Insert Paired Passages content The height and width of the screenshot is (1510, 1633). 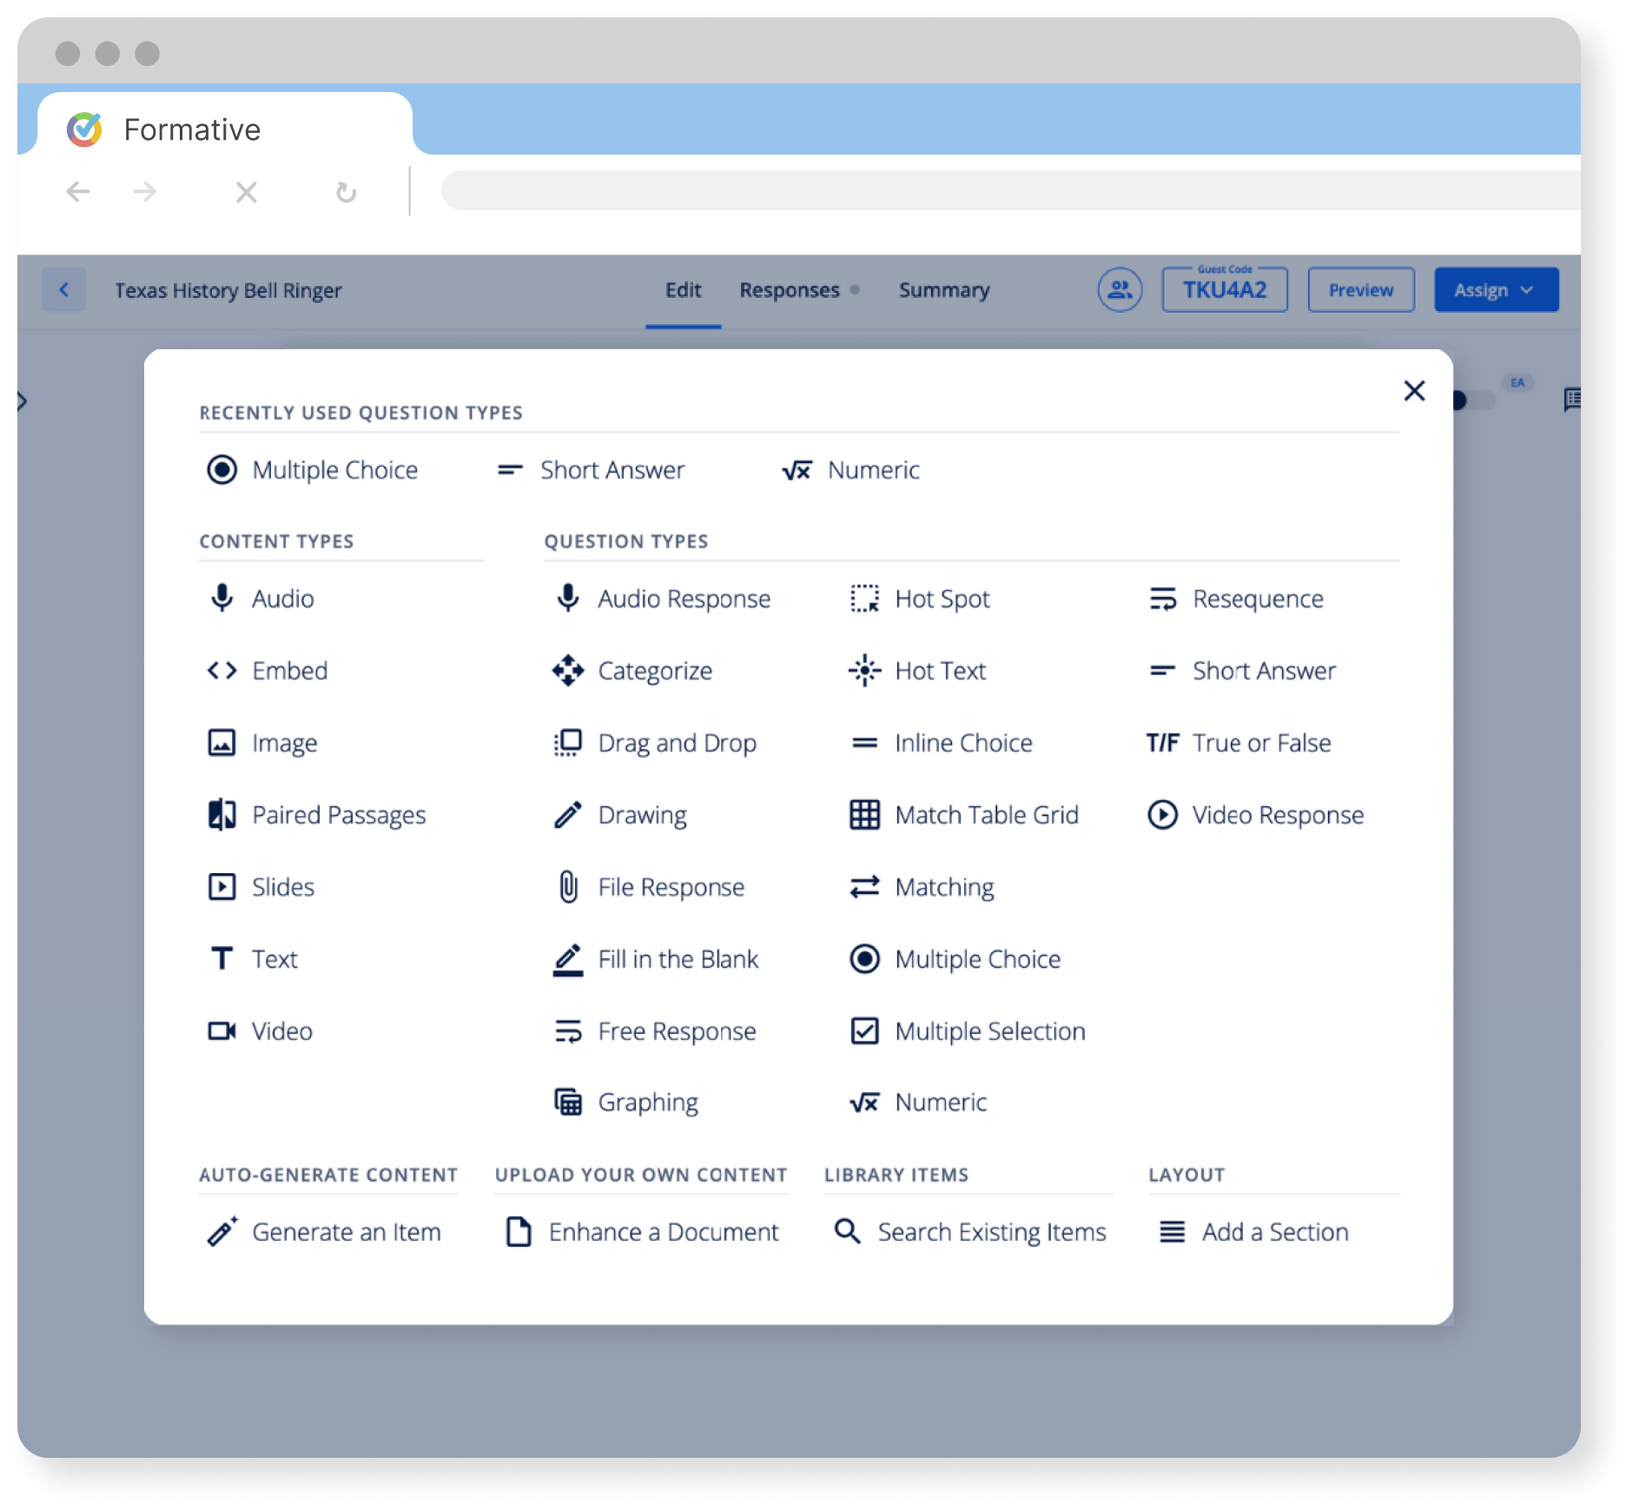point(338,815)
